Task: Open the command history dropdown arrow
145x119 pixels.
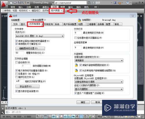Action: (x=10, y=112)
